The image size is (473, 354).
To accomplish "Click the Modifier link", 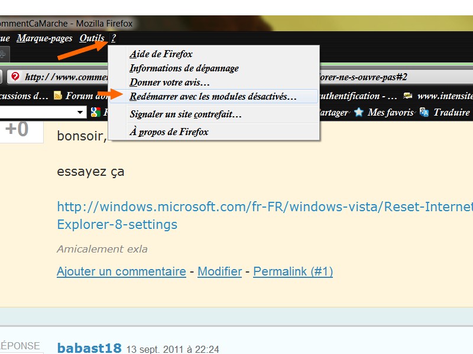I will [x=219, y=271].
